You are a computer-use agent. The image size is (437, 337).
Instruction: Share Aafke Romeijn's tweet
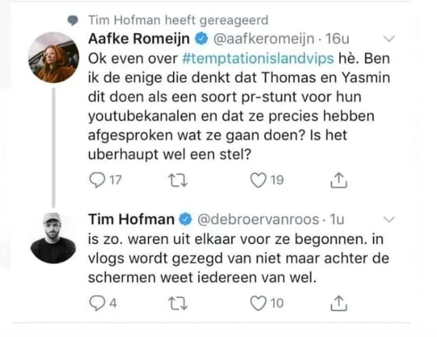[339, 180]
